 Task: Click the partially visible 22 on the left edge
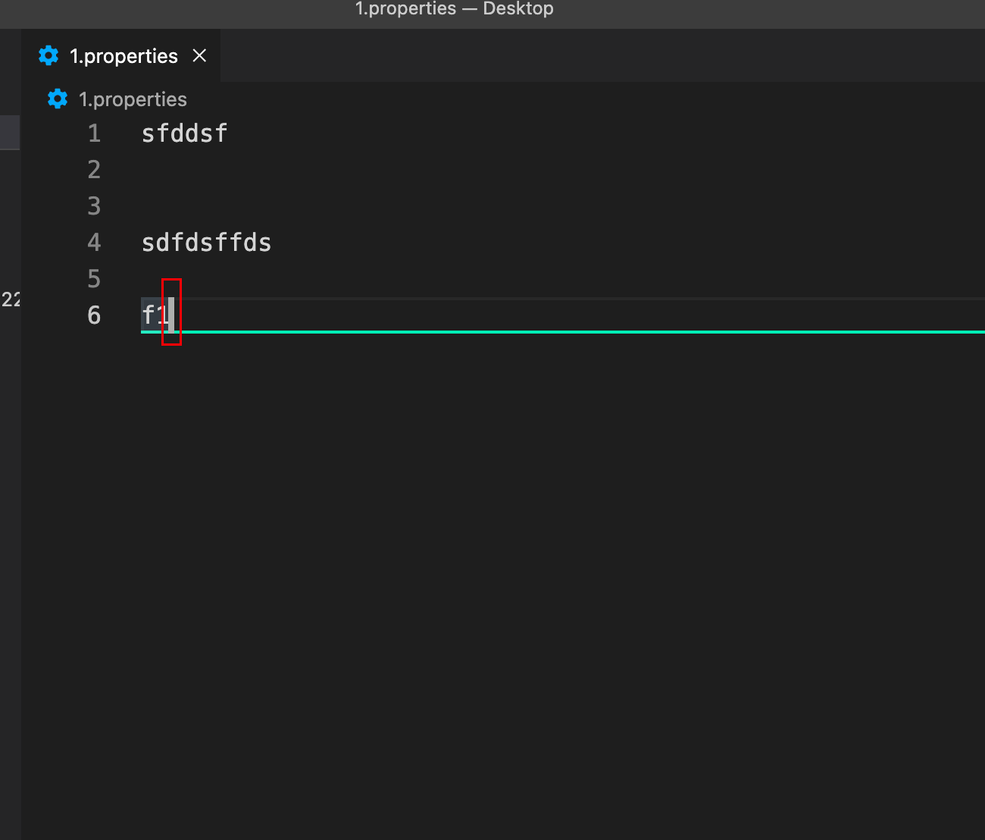(x=11, y=299)
